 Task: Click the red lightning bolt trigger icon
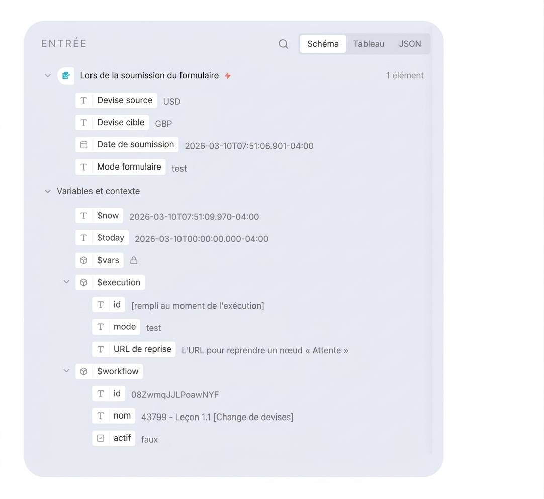228,76
